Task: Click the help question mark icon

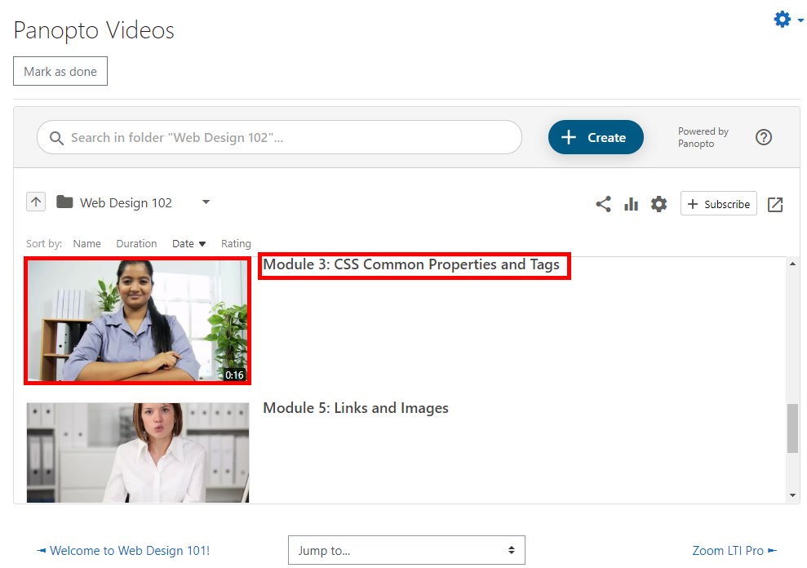Action: (764, 137)
